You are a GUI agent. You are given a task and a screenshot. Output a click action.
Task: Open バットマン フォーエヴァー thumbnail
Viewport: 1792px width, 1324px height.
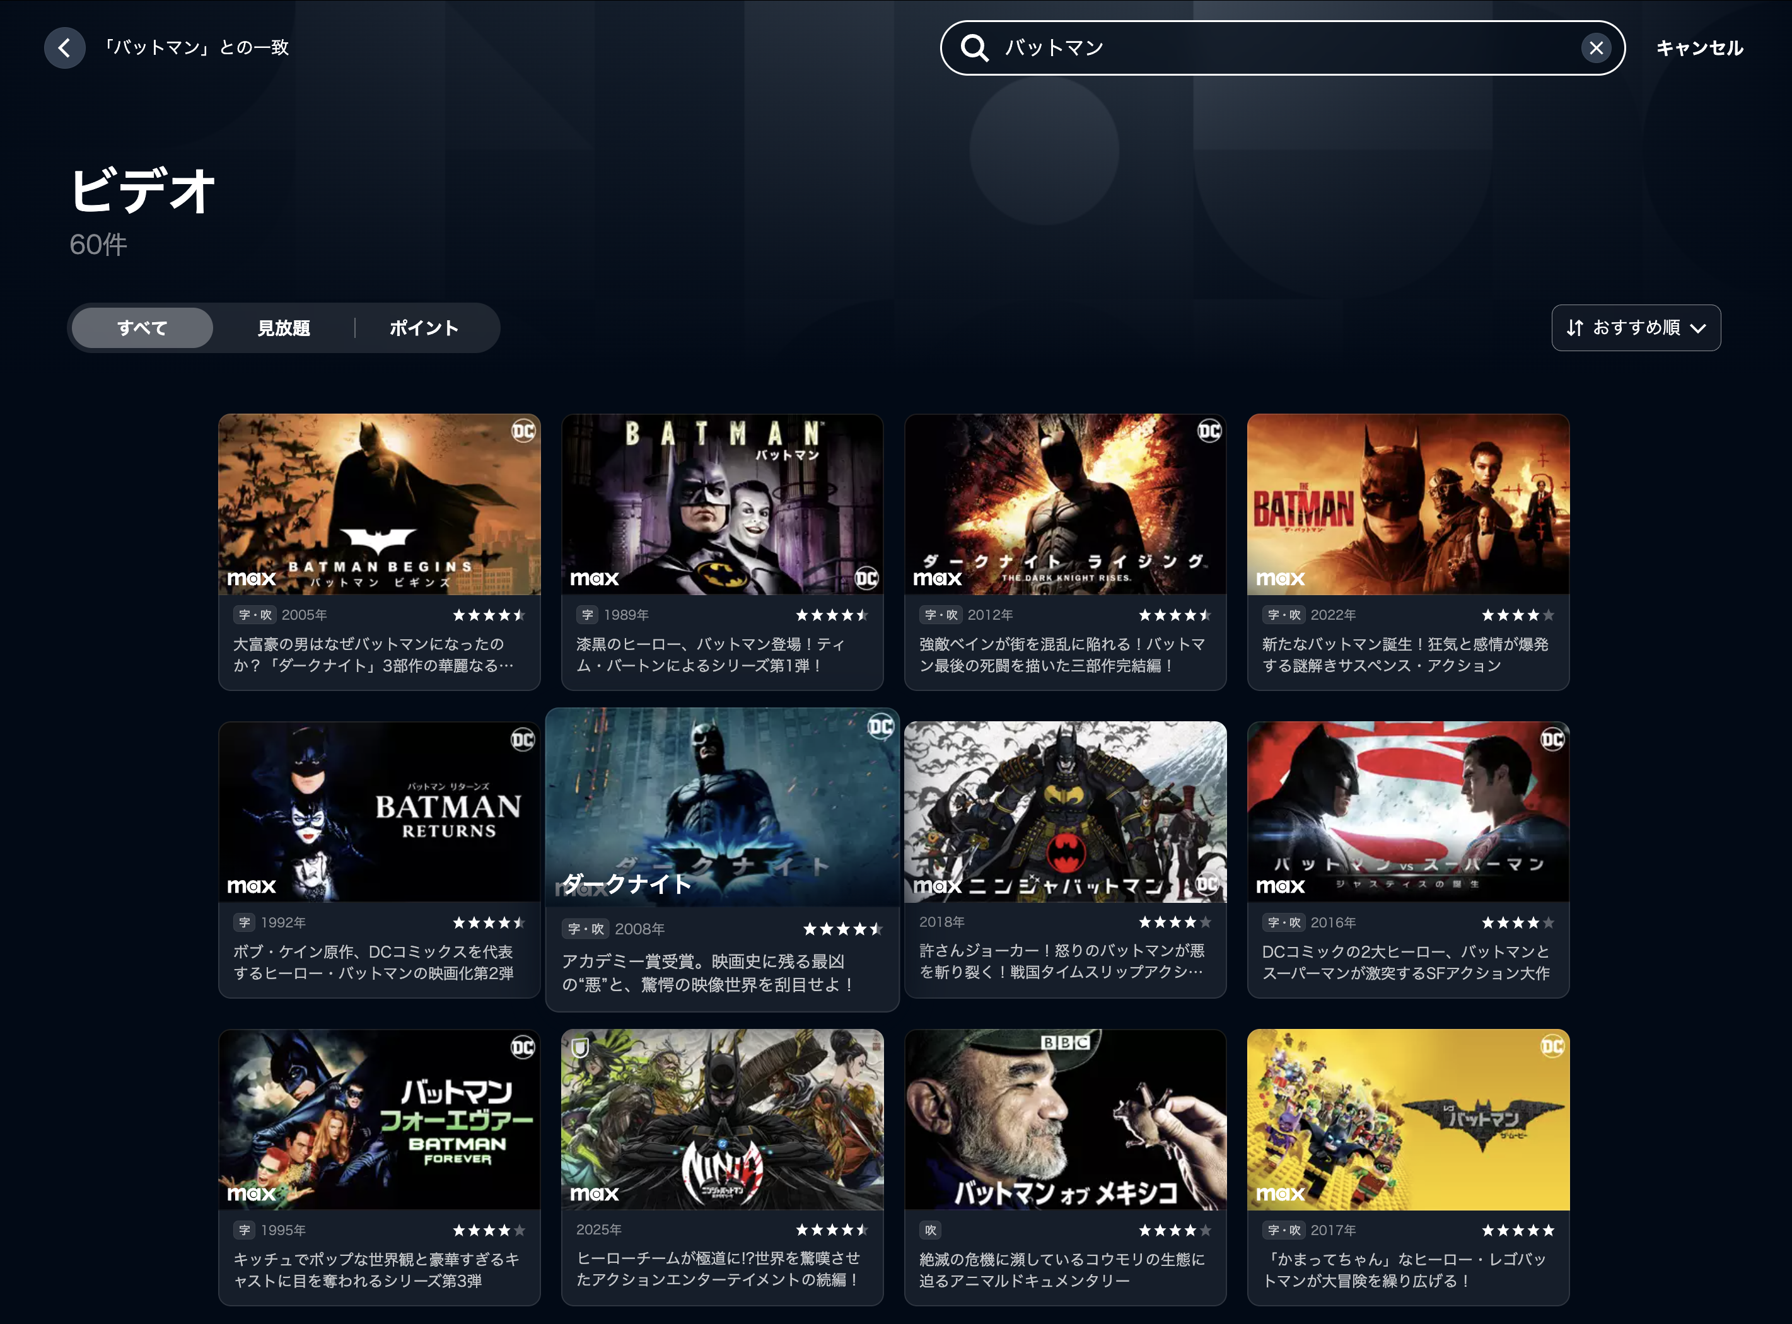[x=379, y=1119]
